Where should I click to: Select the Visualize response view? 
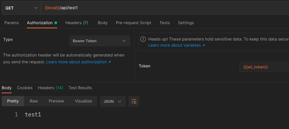83,101
